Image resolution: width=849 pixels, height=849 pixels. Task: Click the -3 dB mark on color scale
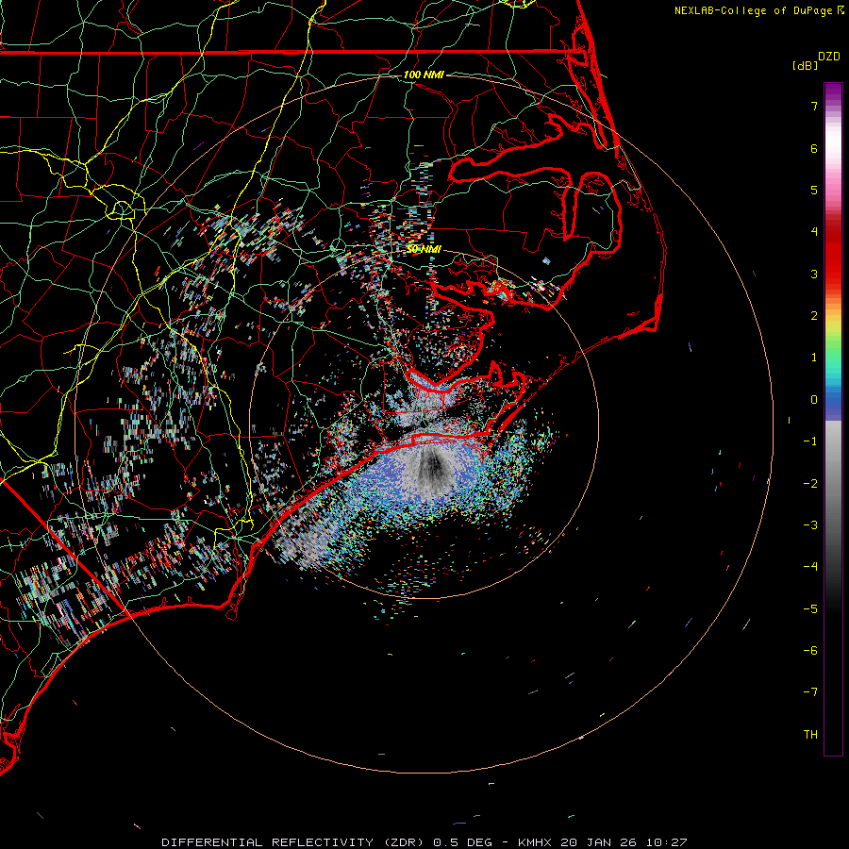(x=810, y=525)
